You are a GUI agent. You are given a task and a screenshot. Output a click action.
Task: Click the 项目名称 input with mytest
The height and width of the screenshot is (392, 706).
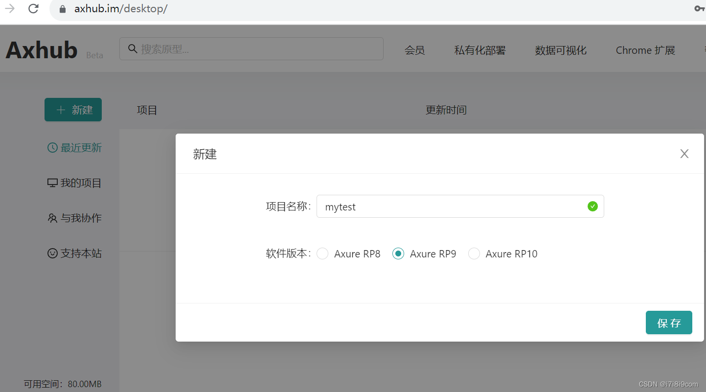460,207
